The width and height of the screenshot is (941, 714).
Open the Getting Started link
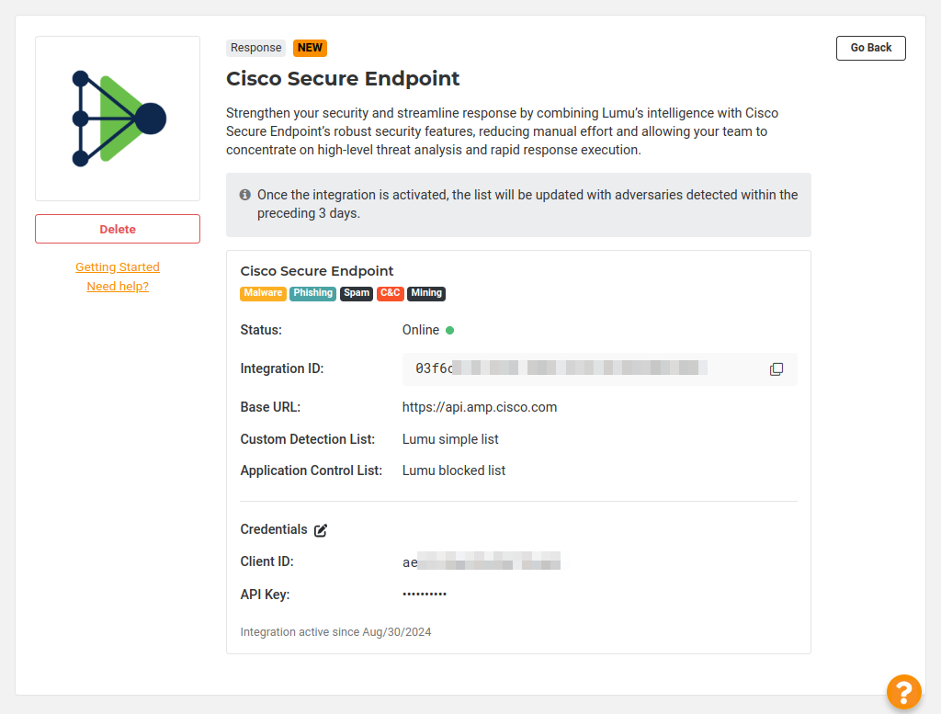pos(118,267)
